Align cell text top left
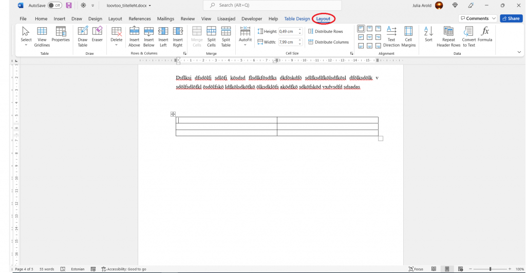The width and height of the screenshot is (526, 273). tap(361, 29)
